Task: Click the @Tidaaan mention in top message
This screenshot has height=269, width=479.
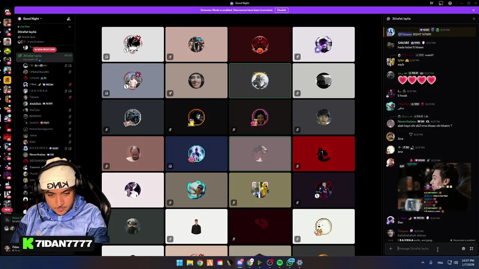Action: (405, 34)
